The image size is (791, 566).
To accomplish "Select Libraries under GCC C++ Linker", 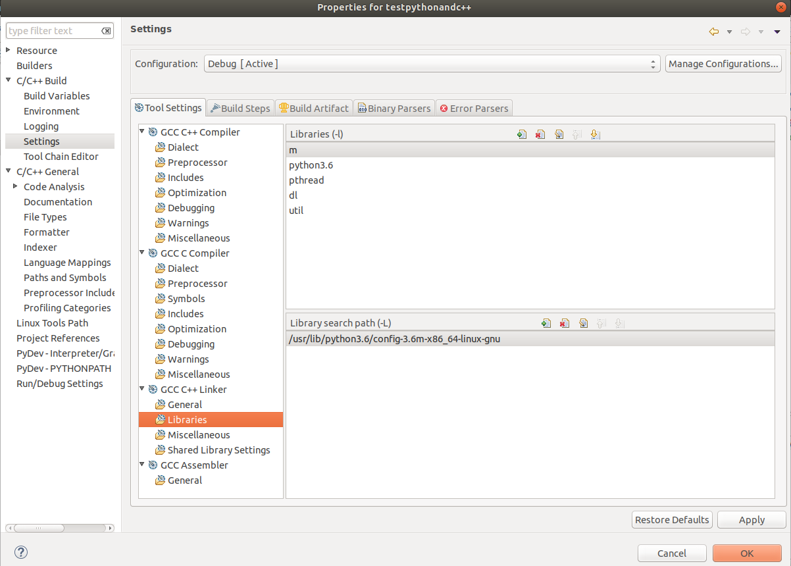I will coord(211,420).
